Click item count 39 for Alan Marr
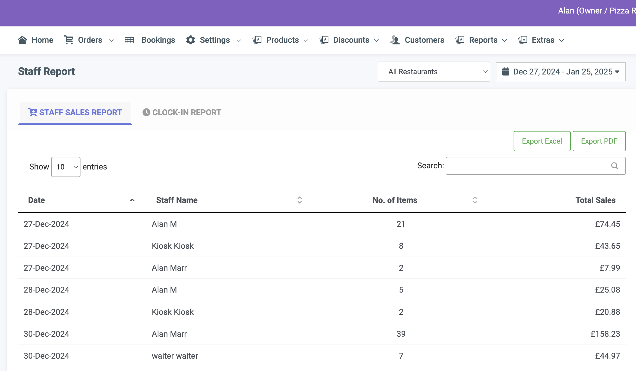Screen dimensions: 636x371 [x=401, y=334]
